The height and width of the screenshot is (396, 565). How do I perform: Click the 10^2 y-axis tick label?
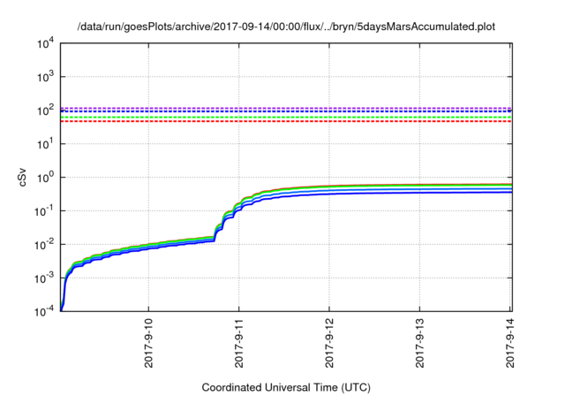[x=45, y=110]
